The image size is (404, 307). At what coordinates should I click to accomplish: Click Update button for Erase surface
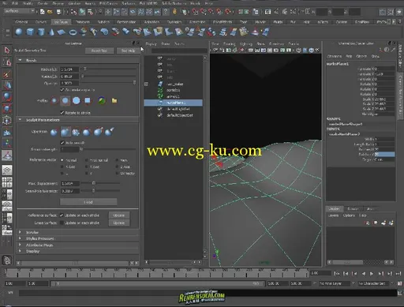119,223
